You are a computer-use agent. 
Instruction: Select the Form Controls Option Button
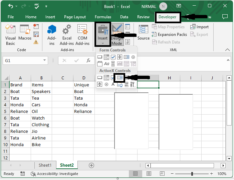coord(133,57)
